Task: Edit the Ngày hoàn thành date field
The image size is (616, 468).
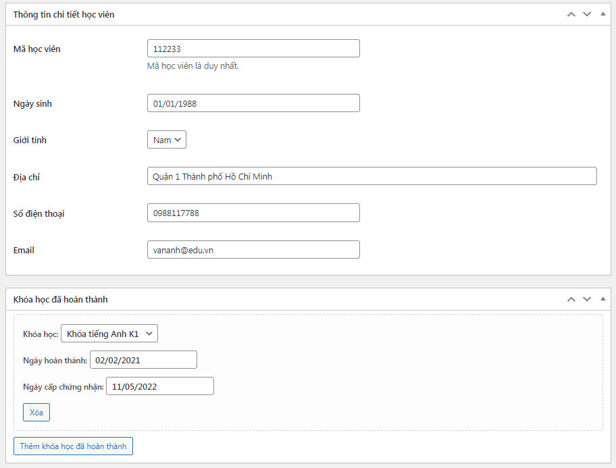Action: [x=143, y=360]
